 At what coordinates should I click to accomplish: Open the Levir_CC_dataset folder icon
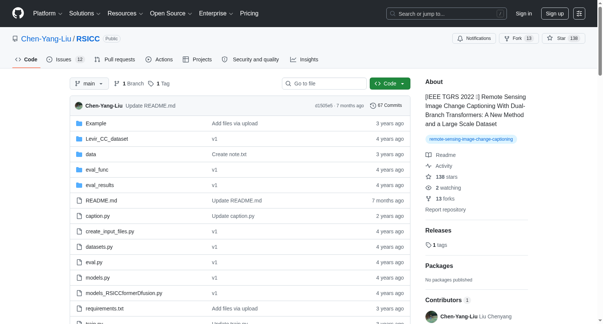tap(79, 139)
